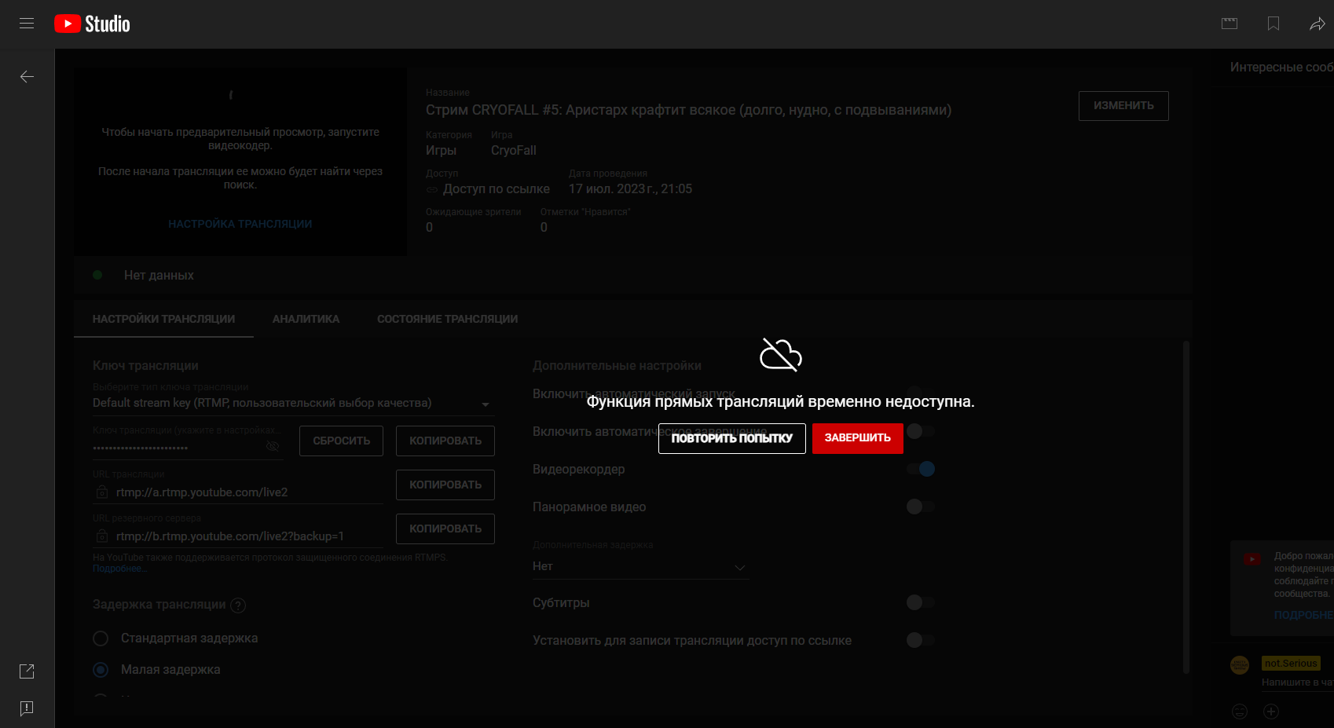Copy the rtmp://a.rtmp stream URL
This screenshot has width=1334, height=728.
coord(445,485)
